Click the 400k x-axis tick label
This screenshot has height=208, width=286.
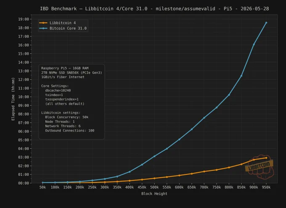(130, 187)
